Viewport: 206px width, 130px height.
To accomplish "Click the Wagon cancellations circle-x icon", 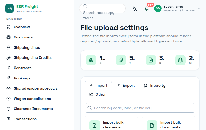I will click(x=8, y=99).
